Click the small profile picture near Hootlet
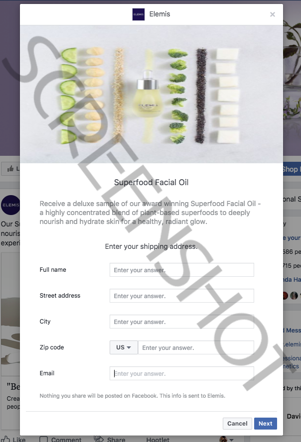The height and width of the screenshot is (442, 301). [x=223, y=439]
